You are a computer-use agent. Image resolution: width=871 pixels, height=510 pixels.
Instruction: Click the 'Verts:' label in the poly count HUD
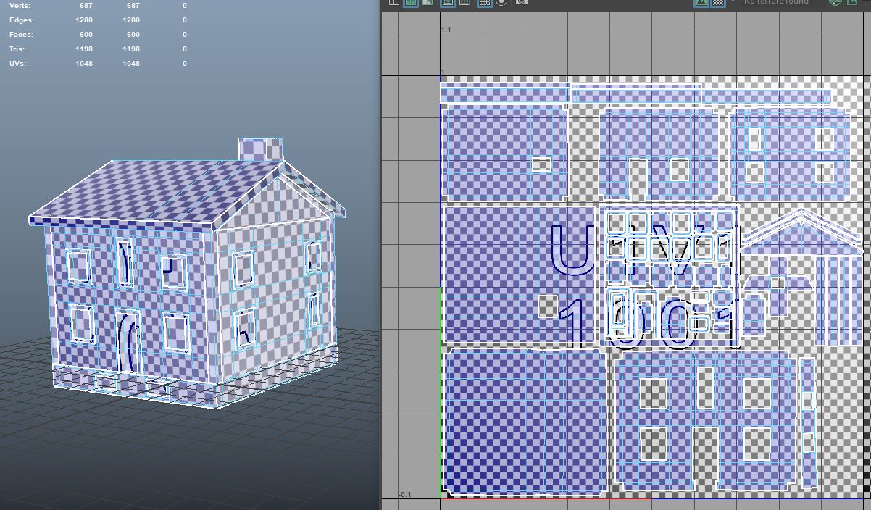click(20, 5)
